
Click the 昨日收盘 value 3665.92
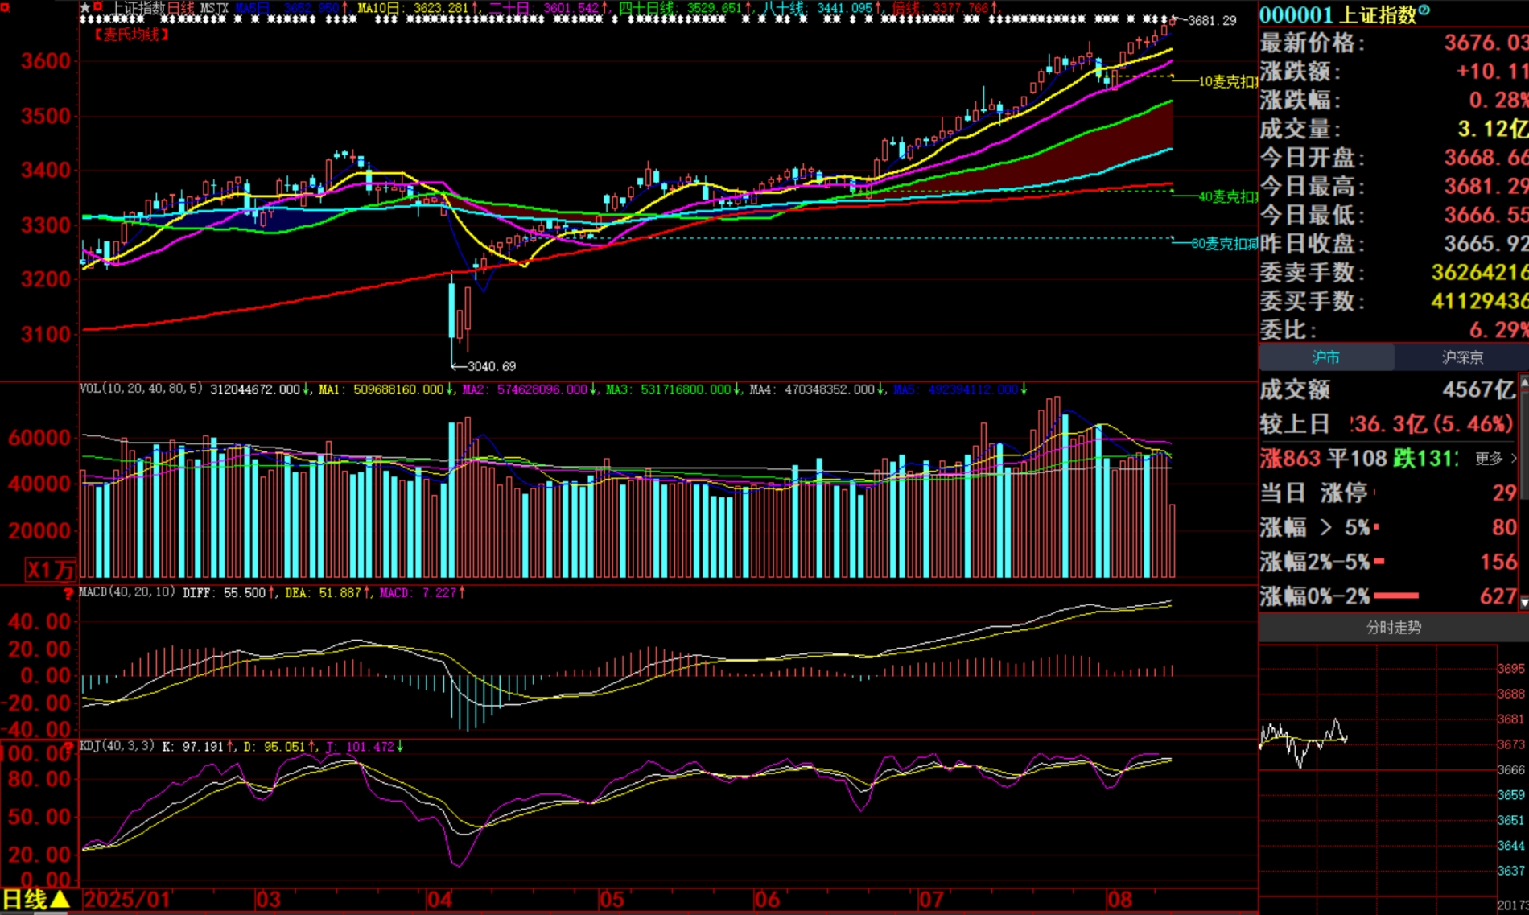coord(1486,244)
